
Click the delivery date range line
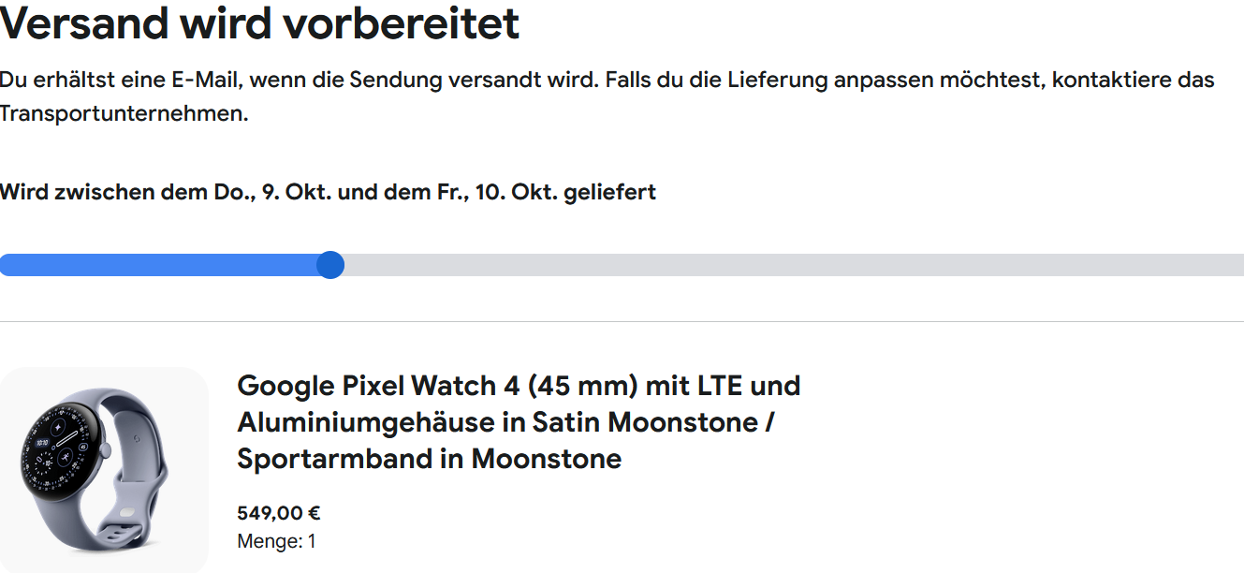328,193
